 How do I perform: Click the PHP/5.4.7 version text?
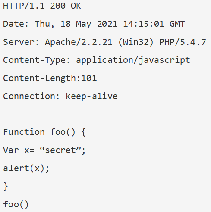(183, 42)
